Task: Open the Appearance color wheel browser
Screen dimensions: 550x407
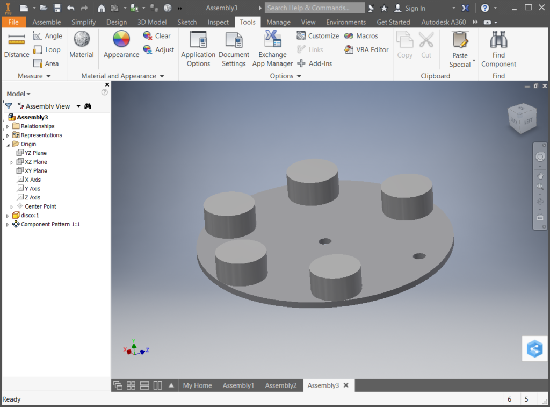Action: (121, 45)
